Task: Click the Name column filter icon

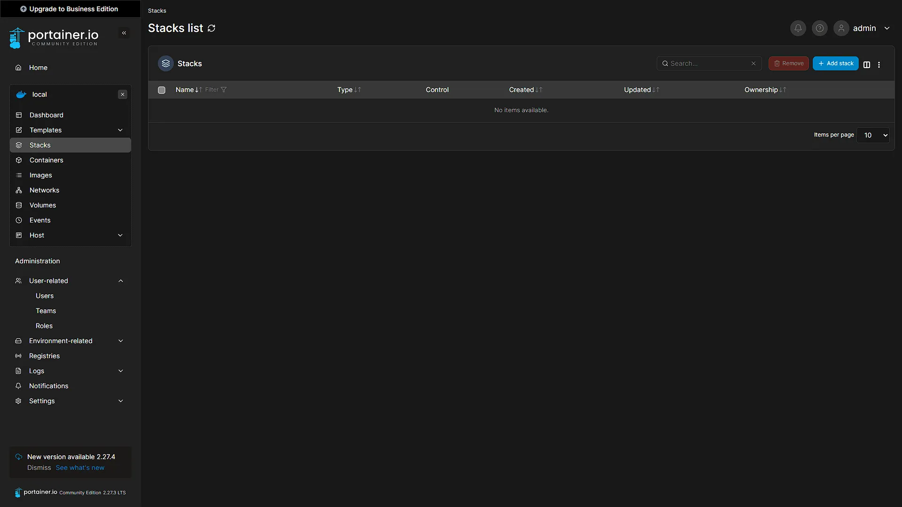Action: (224, 90)
